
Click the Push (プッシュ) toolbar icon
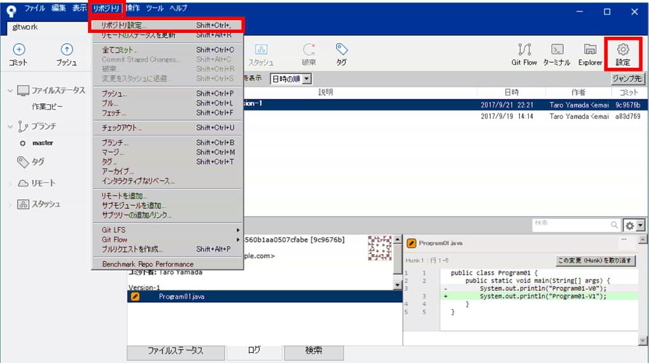tap(66, 54)
